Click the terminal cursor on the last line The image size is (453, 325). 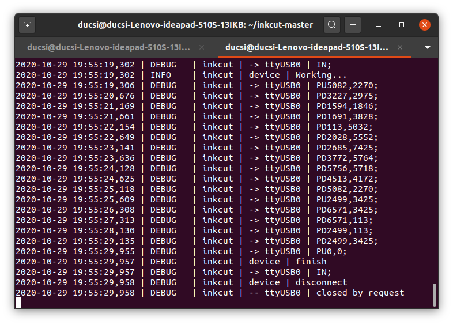point(18,303)
